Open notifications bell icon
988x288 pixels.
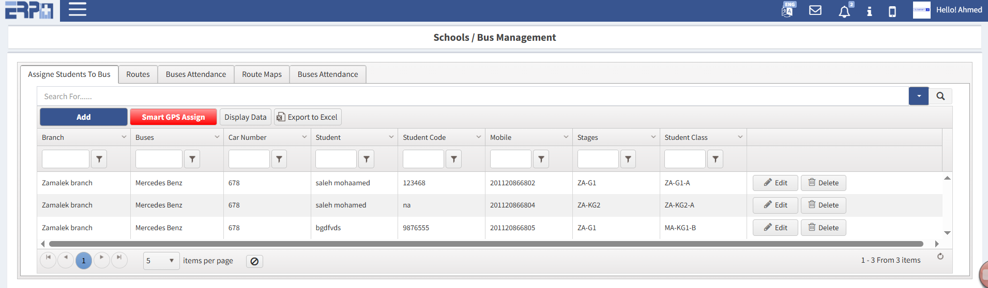point(844,11)
